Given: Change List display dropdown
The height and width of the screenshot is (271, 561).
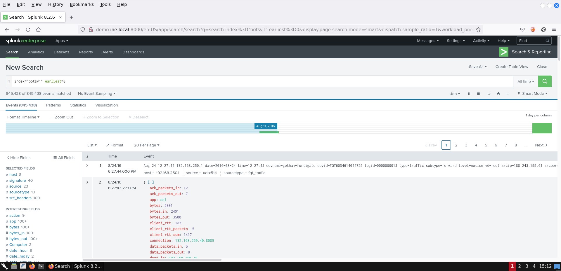Looking at the screenshot, I should coord(92,145).
